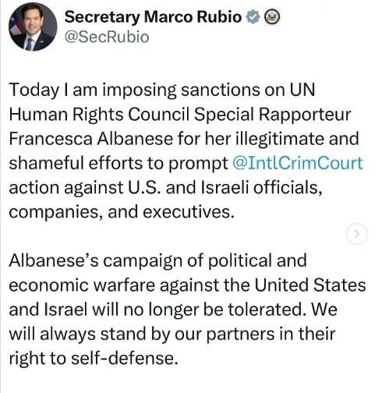Advance to next slide with right chevron
The width and height of the screenshot is (375, 393).
click(x=357, y=234)
